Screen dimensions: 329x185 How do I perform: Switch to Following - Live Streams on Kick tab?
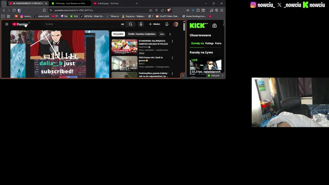pyautogui.click(x=70, y=3)
